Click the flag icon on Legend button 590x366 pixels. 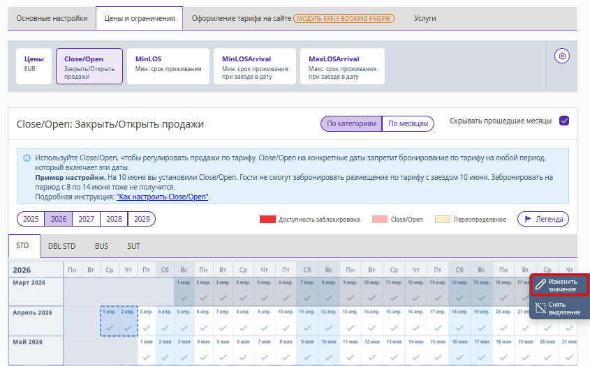click(x=529, y=219)
